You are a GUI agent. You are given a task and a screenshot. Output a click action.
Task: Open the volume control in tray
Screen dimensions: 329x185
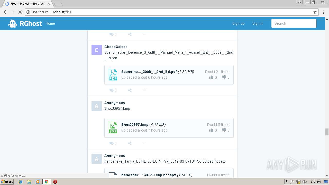click(305, 182)
